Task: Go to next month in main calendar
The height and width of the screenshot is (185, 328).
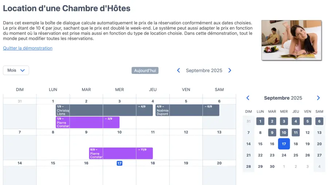Action: [x=230, y=71]
